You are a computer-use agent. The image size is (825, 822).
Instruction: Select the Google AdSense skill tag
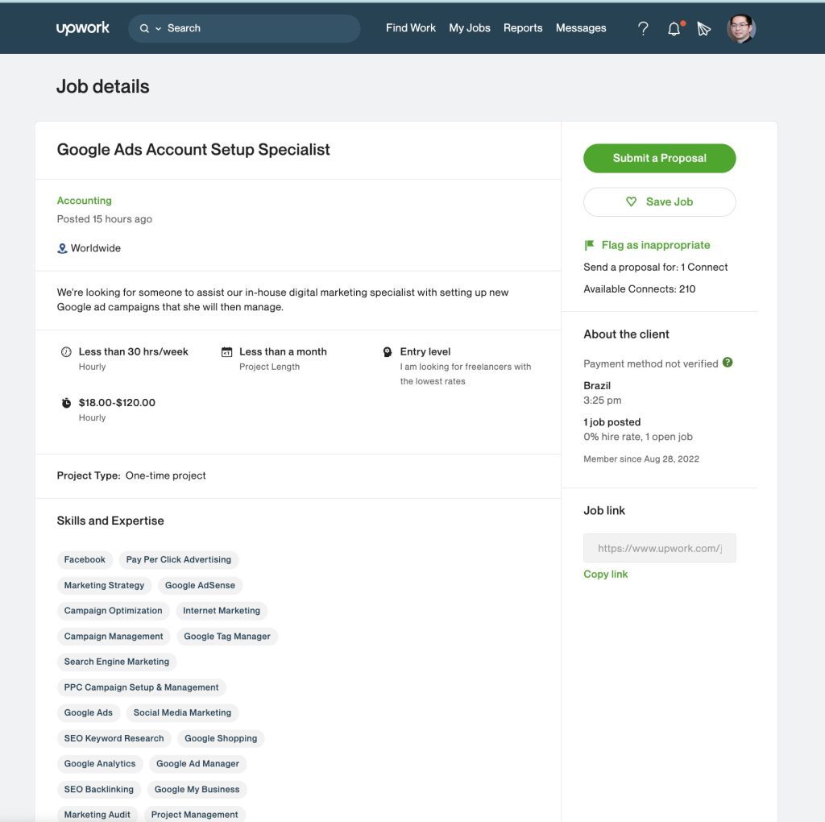coord(200,585)
